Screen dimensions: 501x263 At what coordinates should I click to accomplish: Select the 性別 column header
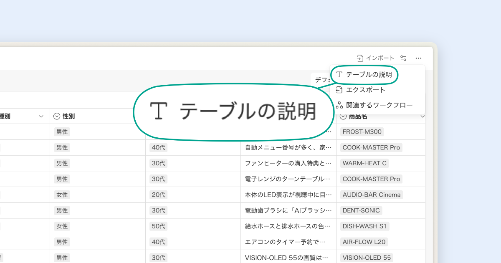tap(97, 116)
